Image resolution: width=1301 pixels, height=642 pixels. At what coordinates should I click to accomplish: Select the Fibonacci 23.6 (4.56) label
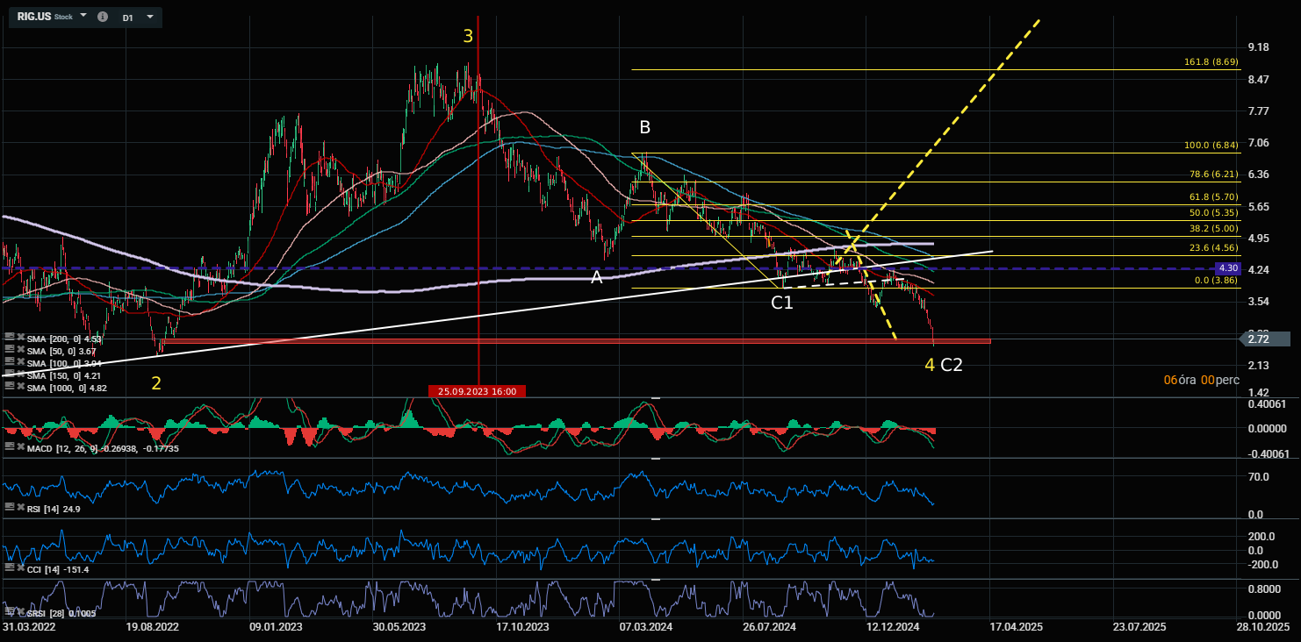tap(1212, 247)
